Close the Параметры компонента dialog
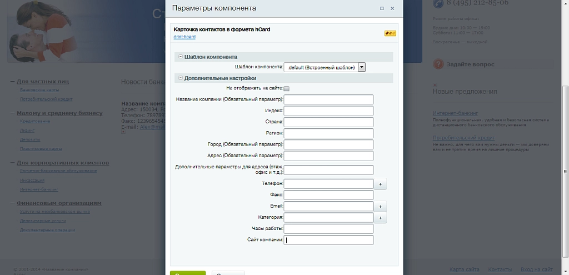Viewport: 569px width, 275px height. (x=392, y=8)
